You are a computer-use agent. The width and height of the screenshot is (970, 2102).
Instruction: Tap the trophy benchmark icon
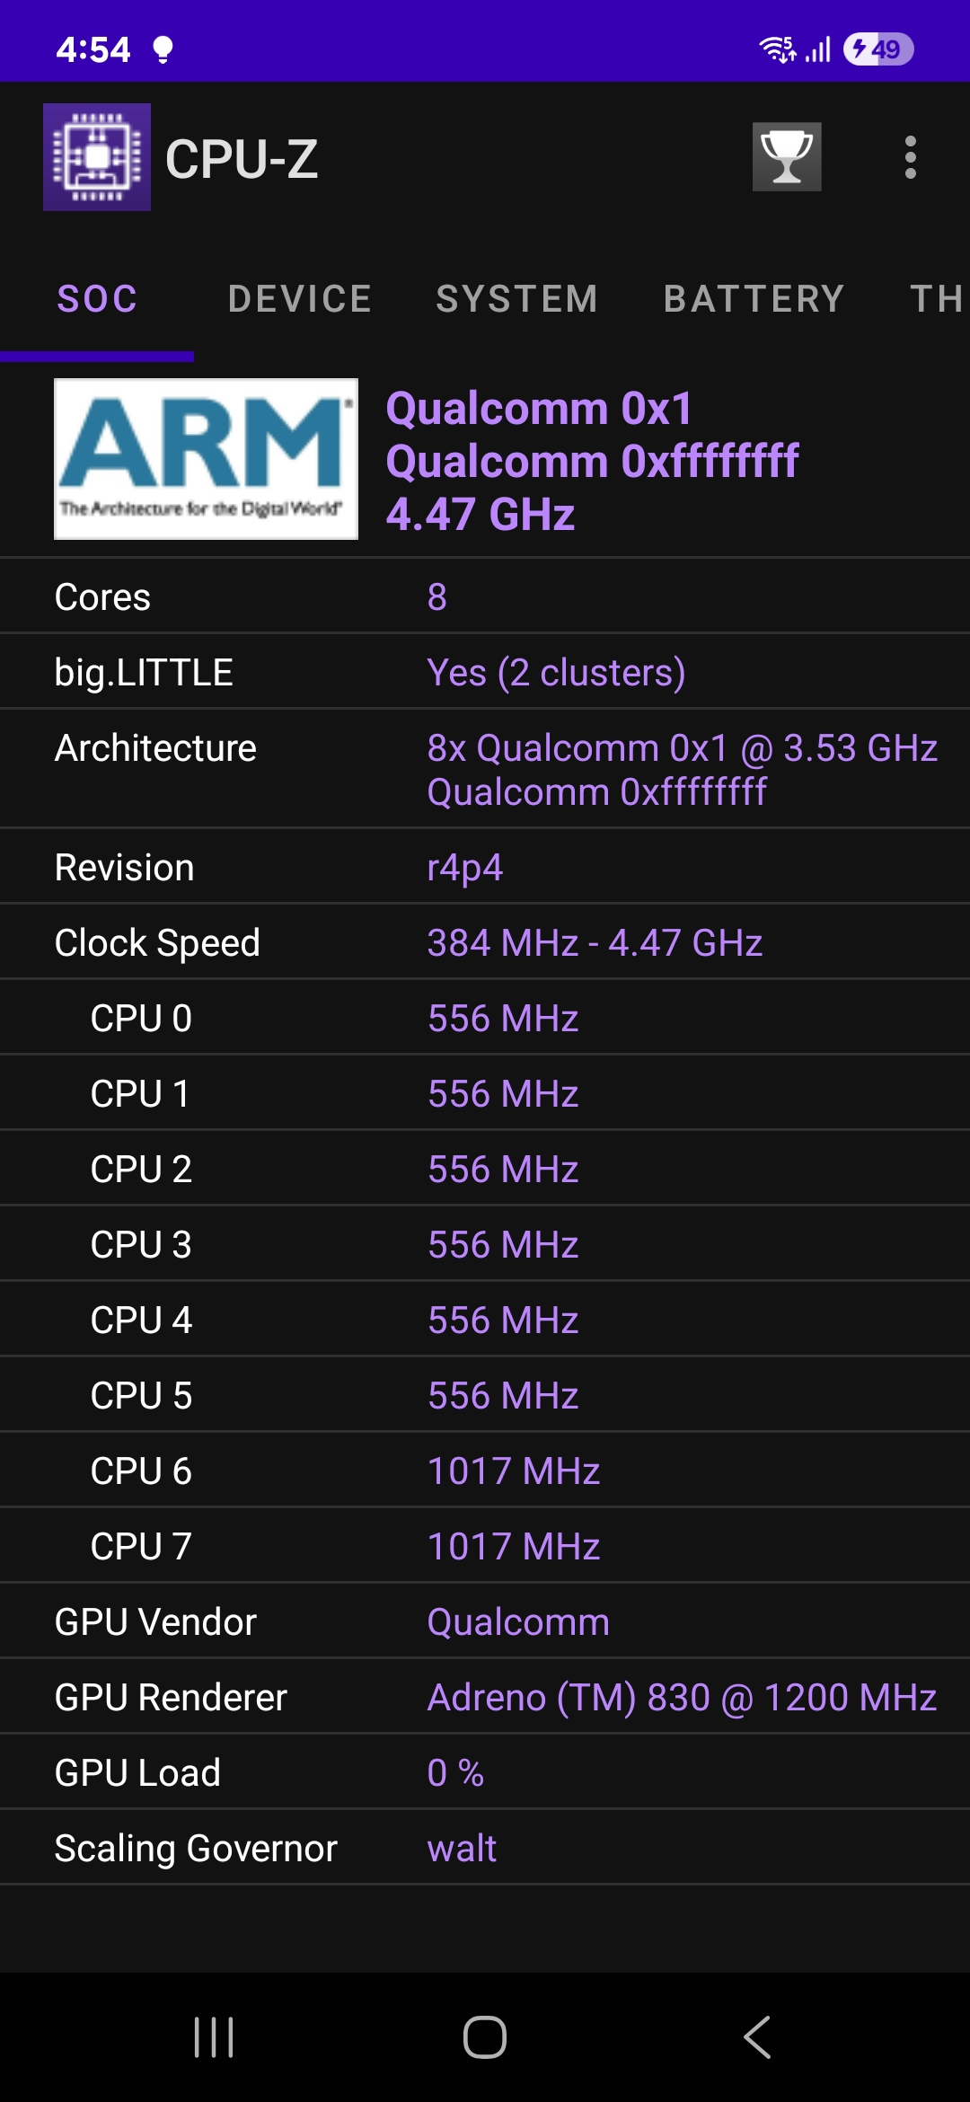787,157
